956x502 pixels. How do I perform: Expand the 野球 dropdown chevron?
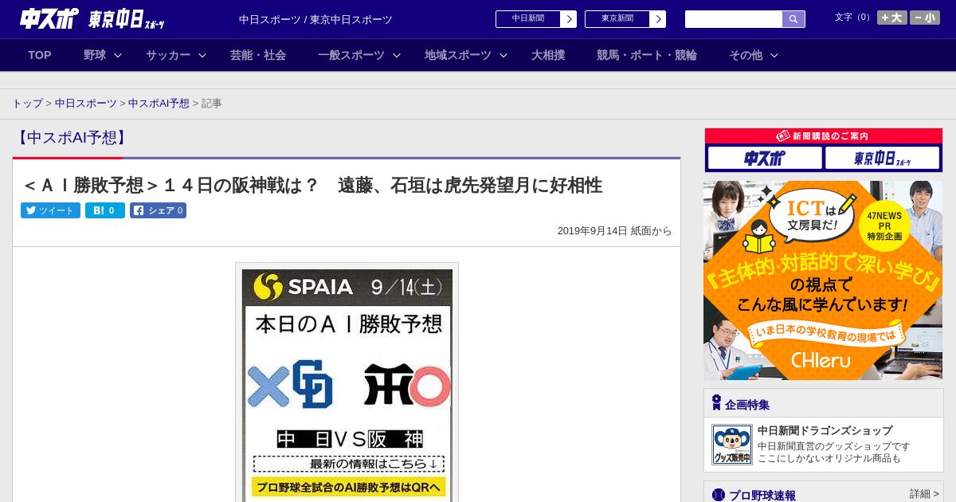tap(118, 55)
